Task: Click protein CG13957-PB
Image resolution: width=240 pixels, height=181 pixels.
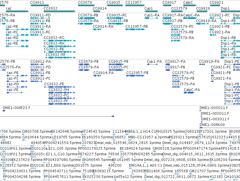Action: click(137, 73)
